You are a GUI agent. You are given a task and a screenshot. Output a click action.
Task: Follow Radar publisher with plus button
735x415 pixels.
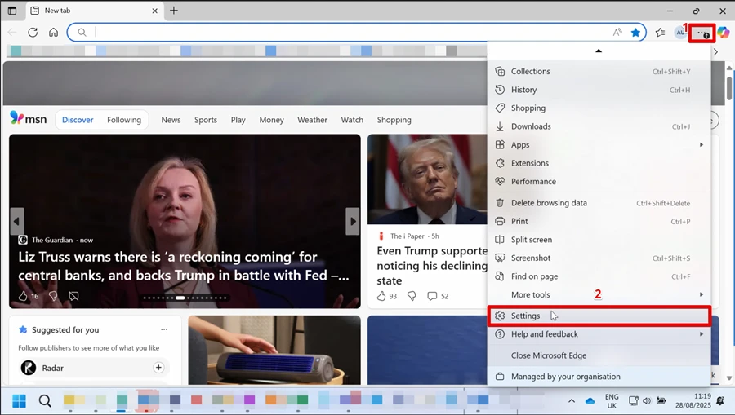point(158,368)
